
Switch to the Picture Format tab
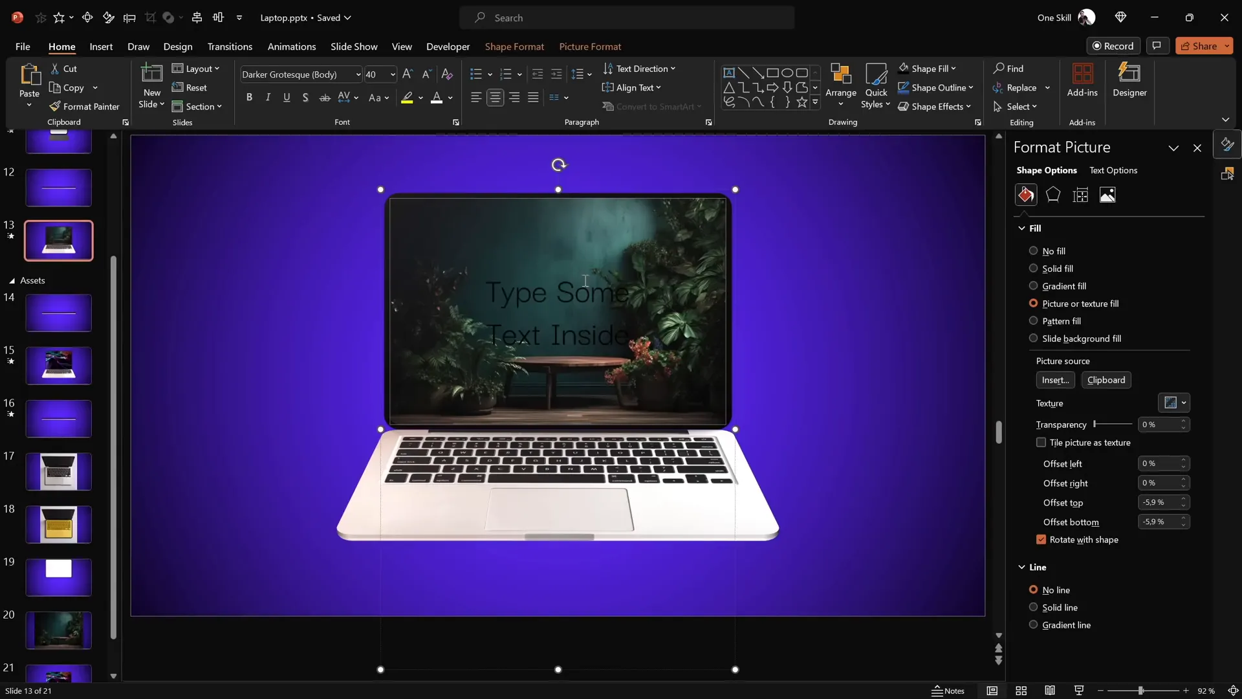[591, 47]
